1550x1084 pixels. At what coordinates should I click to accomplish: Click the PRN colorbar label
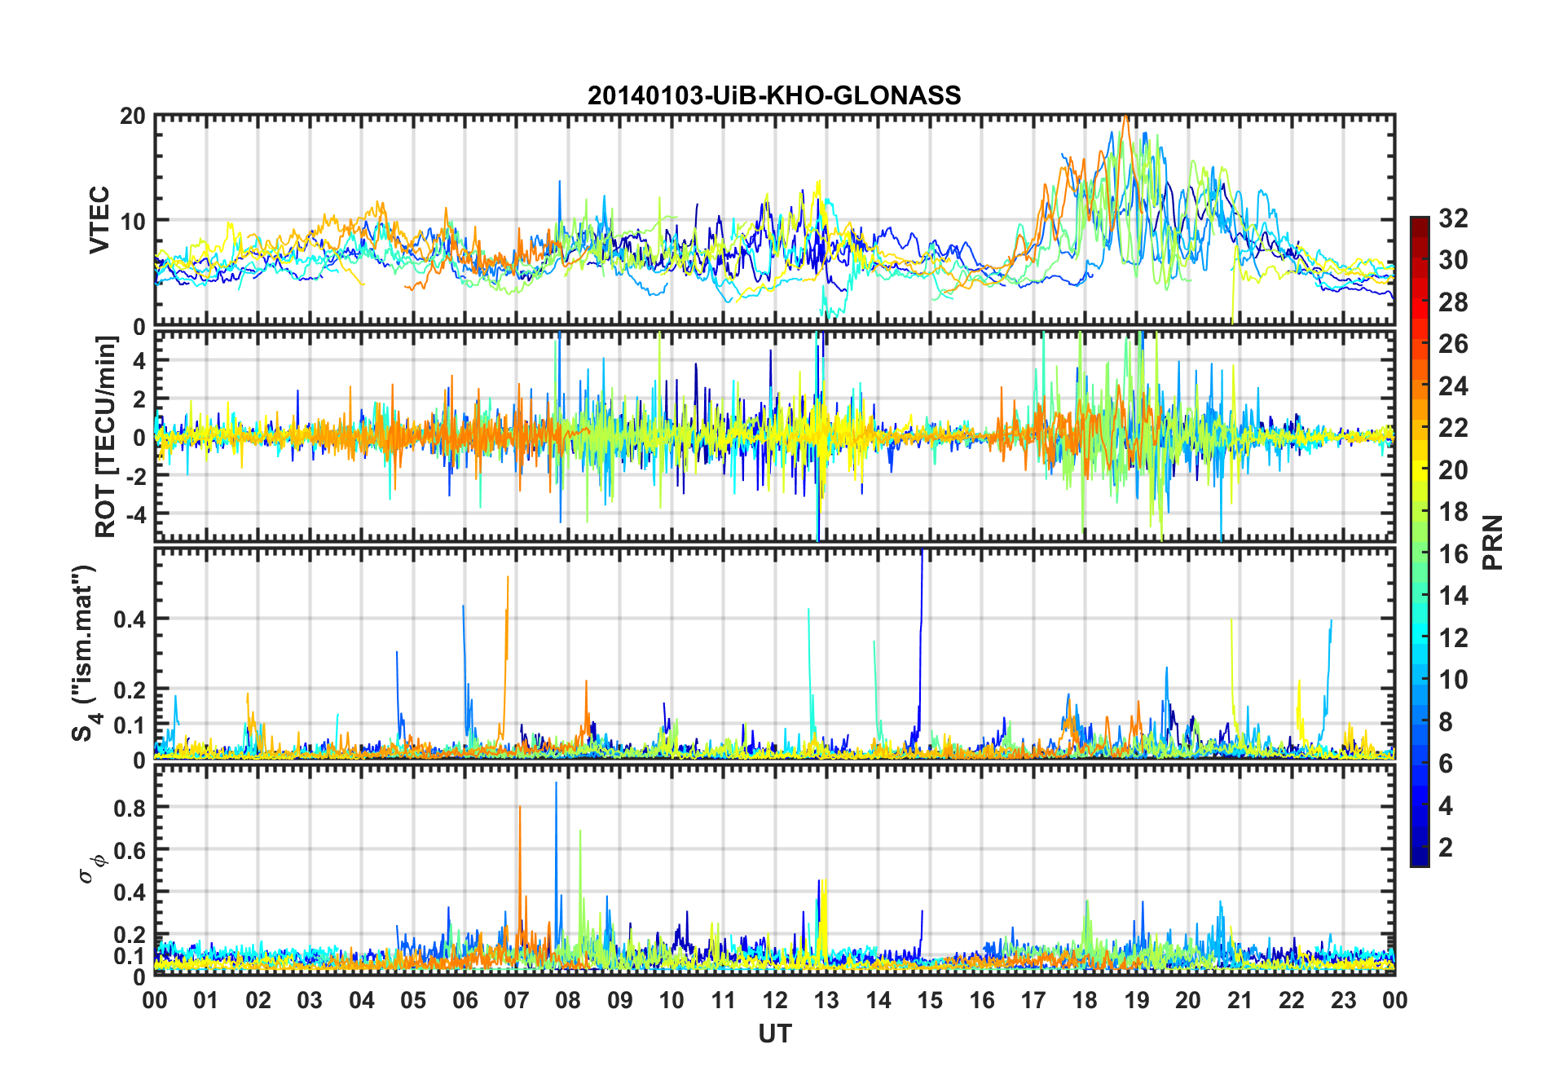[1492, 542]
